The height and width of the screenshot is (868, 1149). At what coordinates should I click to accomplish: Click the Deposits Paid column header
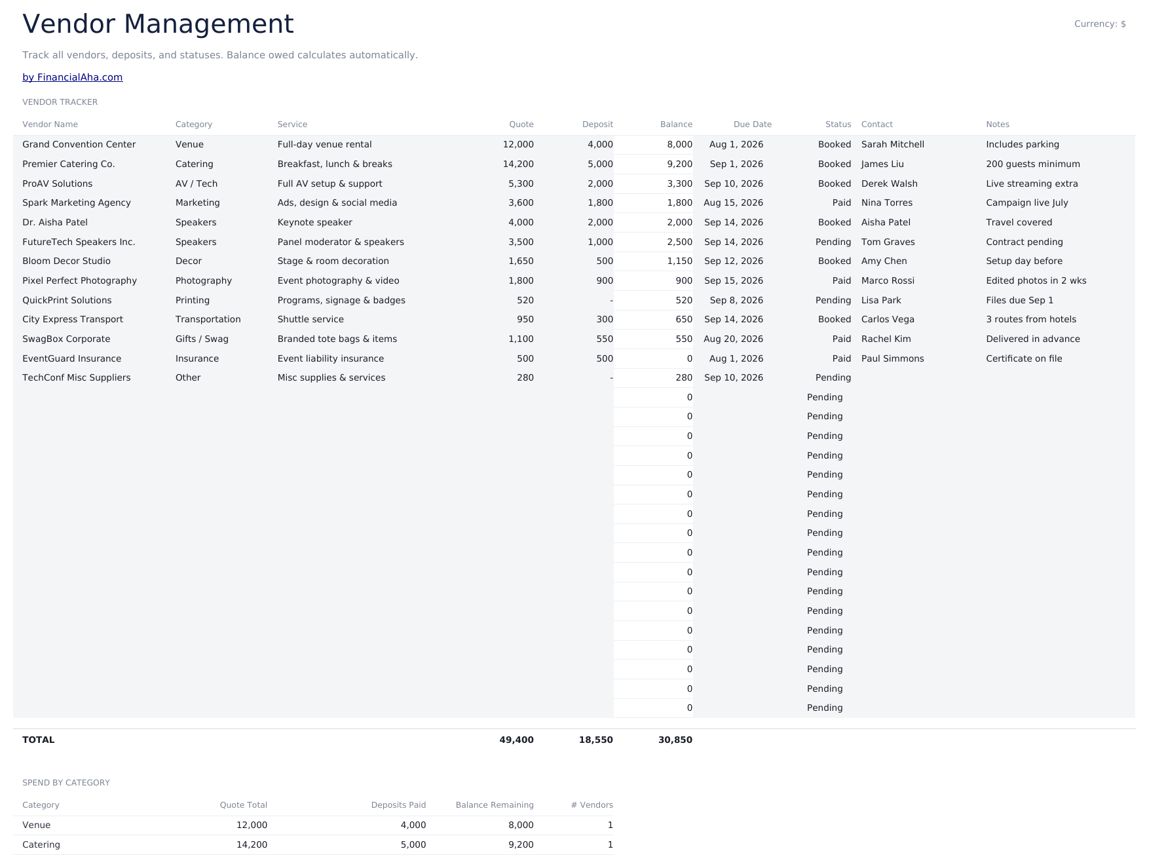pos(398,805)
